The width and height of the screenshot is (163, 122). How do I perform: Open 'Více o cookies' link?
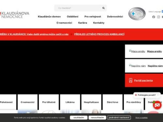tap(141, 118)
